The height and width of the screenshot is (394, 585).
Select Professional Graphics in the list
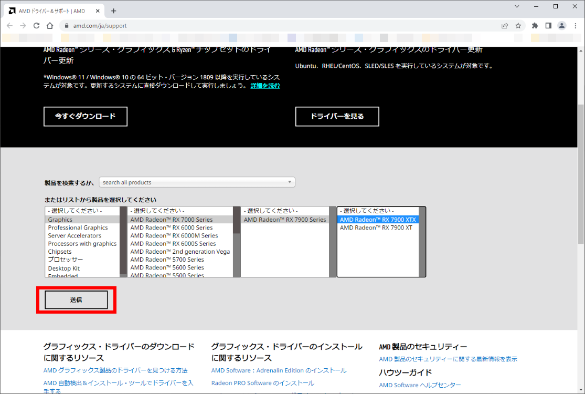coord(82,227)
